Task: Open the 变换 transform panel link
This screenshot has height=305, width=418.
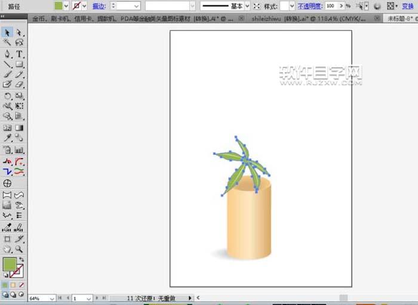Action: (408, 6)
